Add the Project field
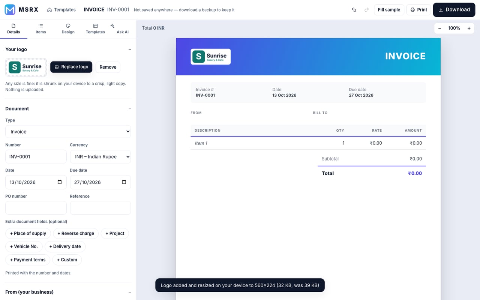This screenshot has width=480, height=300. [x=115, y=233]
